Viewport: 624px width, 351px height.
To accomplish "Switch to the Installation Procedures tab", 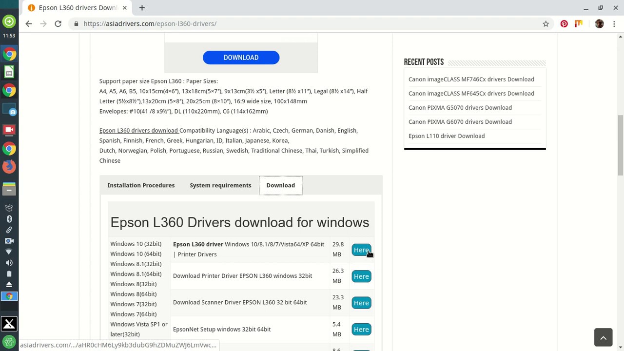I will 141,185.
